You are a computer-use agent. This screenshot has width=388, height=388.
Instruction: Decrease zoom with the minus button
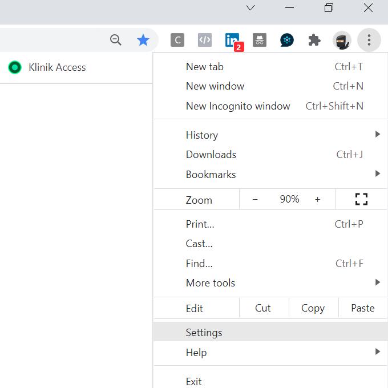255,199
